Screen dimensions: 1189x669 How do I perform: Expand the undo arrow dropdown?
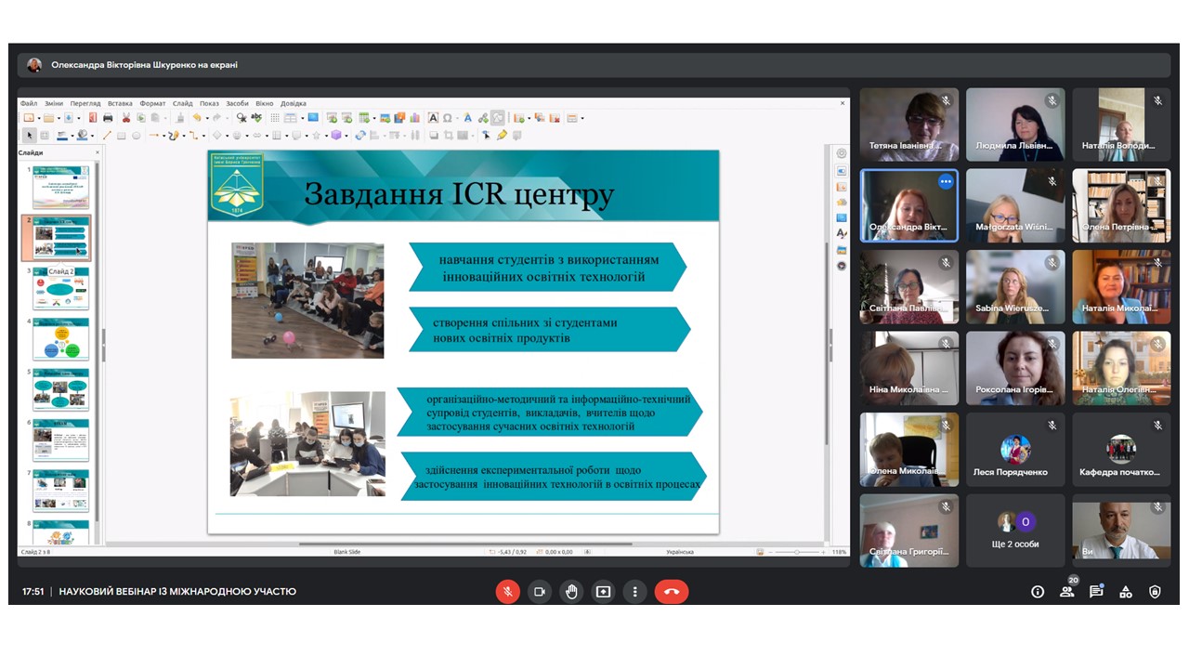[x=205, y=118]
